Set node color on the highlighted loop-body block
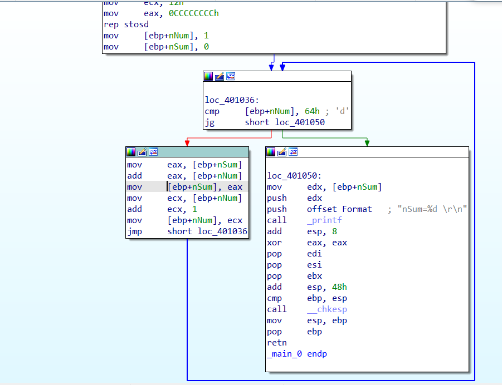502x385 pixels. pyautogui.click(x=131, y=152)
